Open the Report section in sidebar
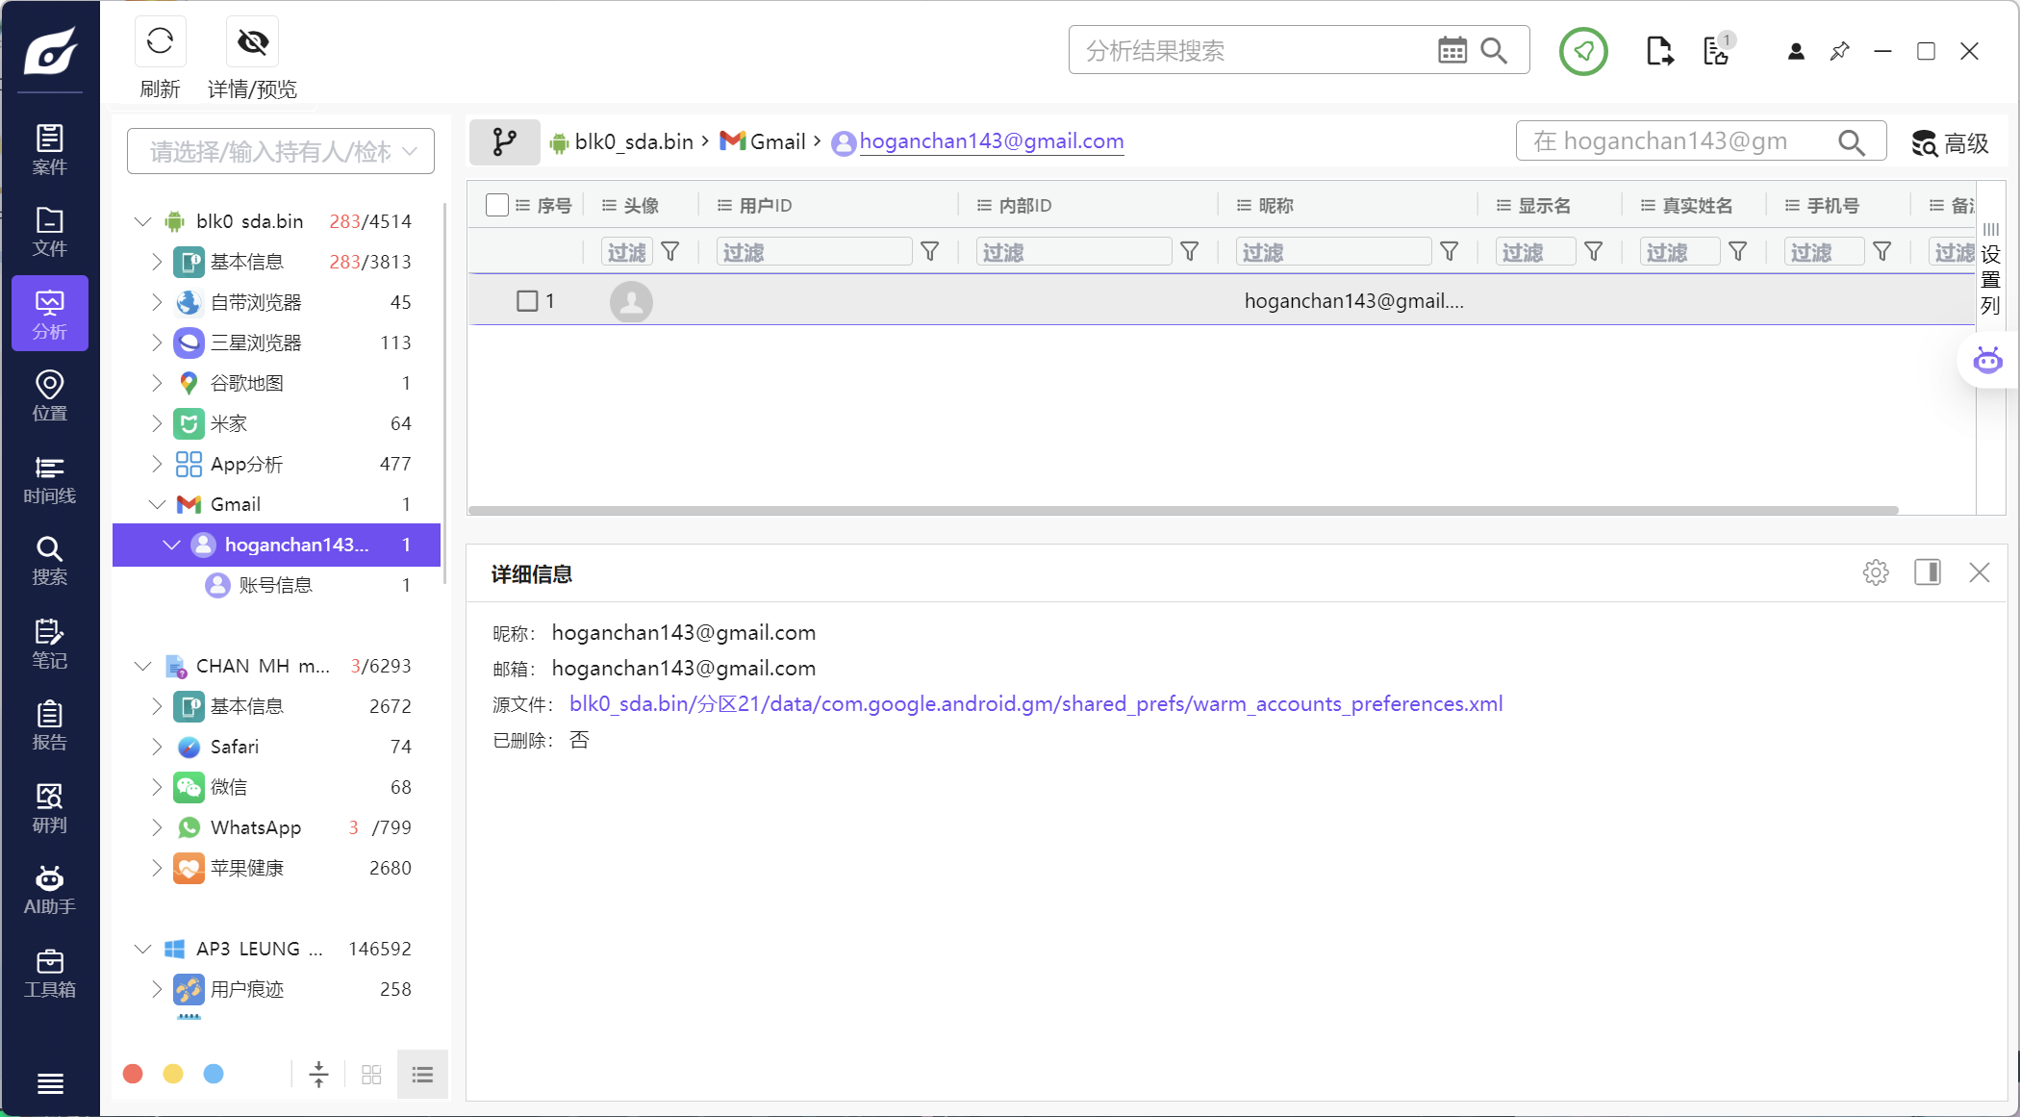Viewport: 2020px width, 1117px height. (x=49, y=725)
